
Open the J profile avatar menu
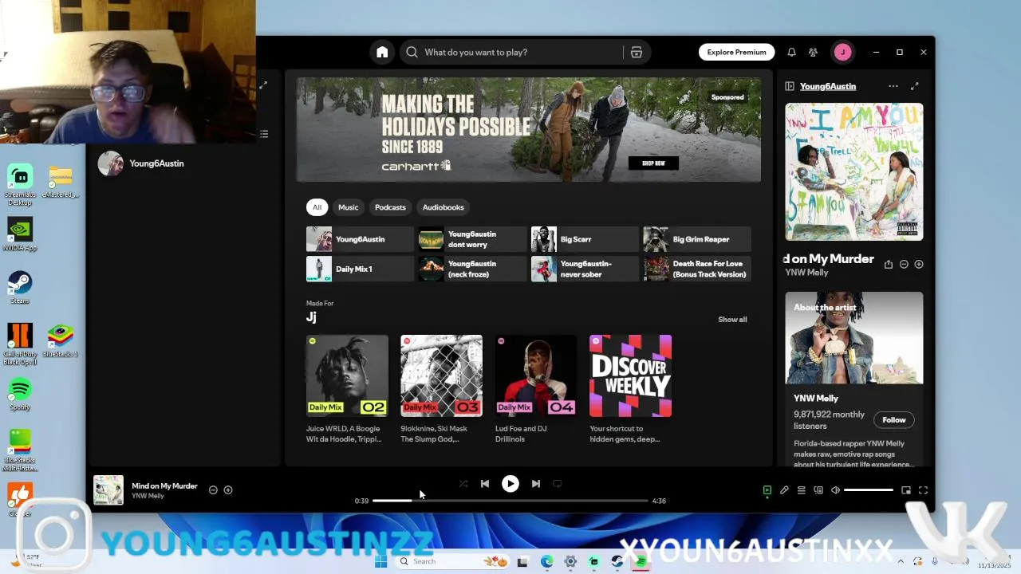pyautogui.click(x=842, y=52)
